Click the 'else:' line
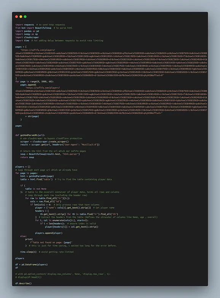 click(x=24, y=236)
